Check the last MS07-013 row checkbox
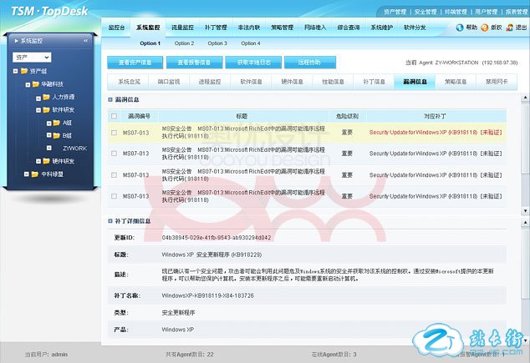 pyautogui.click(x=114, y=196)
